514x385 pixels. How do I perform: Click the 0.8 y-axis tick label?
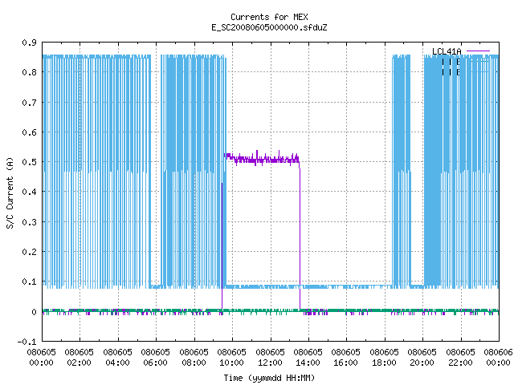[30, 72]
